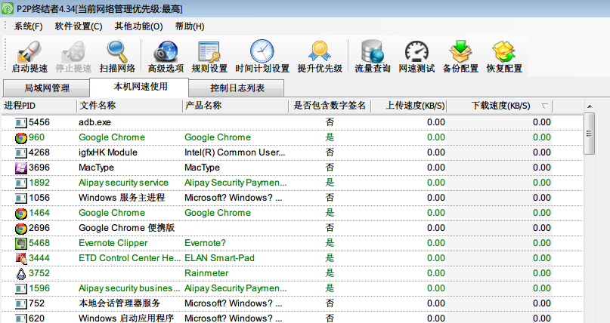Select Evernote Clipper file name

tap(113, 243)
